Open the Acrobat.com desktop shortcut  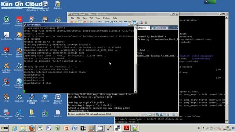coord(6,36)
